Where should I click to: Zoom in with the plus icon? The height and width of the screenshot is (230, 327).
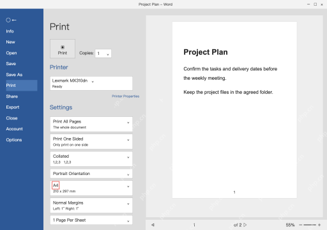pyautogui.click(x=319, y=225)
